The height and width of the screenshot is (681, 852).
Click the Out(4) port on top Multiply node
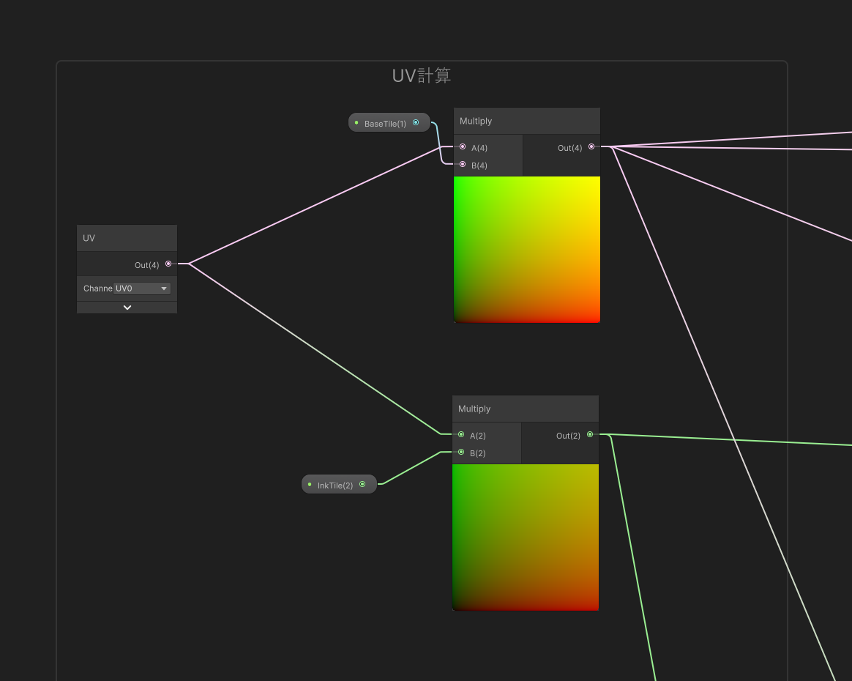[x=591, y=147]
